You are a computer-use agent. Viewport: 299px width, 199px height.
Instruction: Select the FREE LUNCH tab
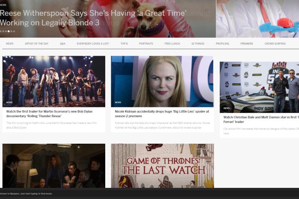click(172, 44)
